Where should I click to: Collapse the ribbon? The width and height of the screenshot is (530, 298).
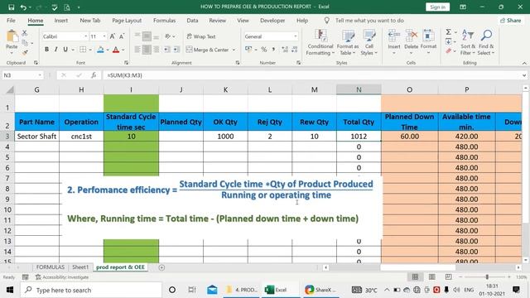pyautogui.click(x=524, y=63)
